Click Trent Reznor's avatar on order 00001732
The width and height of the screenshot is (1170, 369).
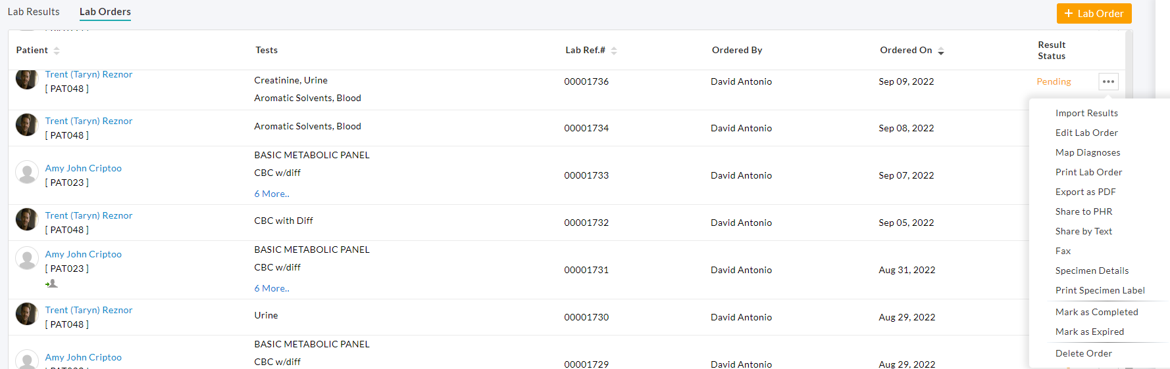[x=27, y=219]
